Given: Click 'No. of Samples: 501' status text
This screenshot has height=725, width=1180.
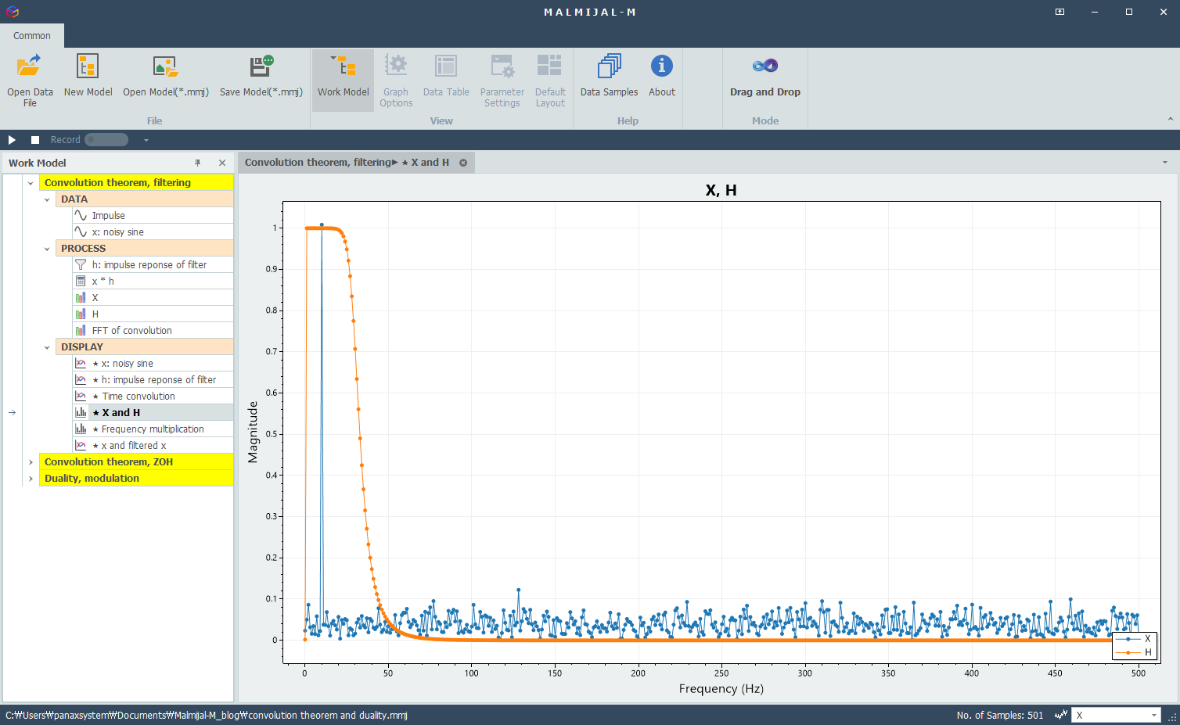Looking at the screenshot, I should (x=999, y=716).
